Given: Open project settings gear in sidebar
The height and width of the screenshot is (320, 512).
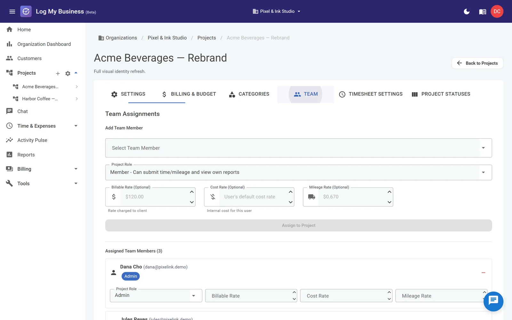Looking at the screenshot, I should [68, 74].
